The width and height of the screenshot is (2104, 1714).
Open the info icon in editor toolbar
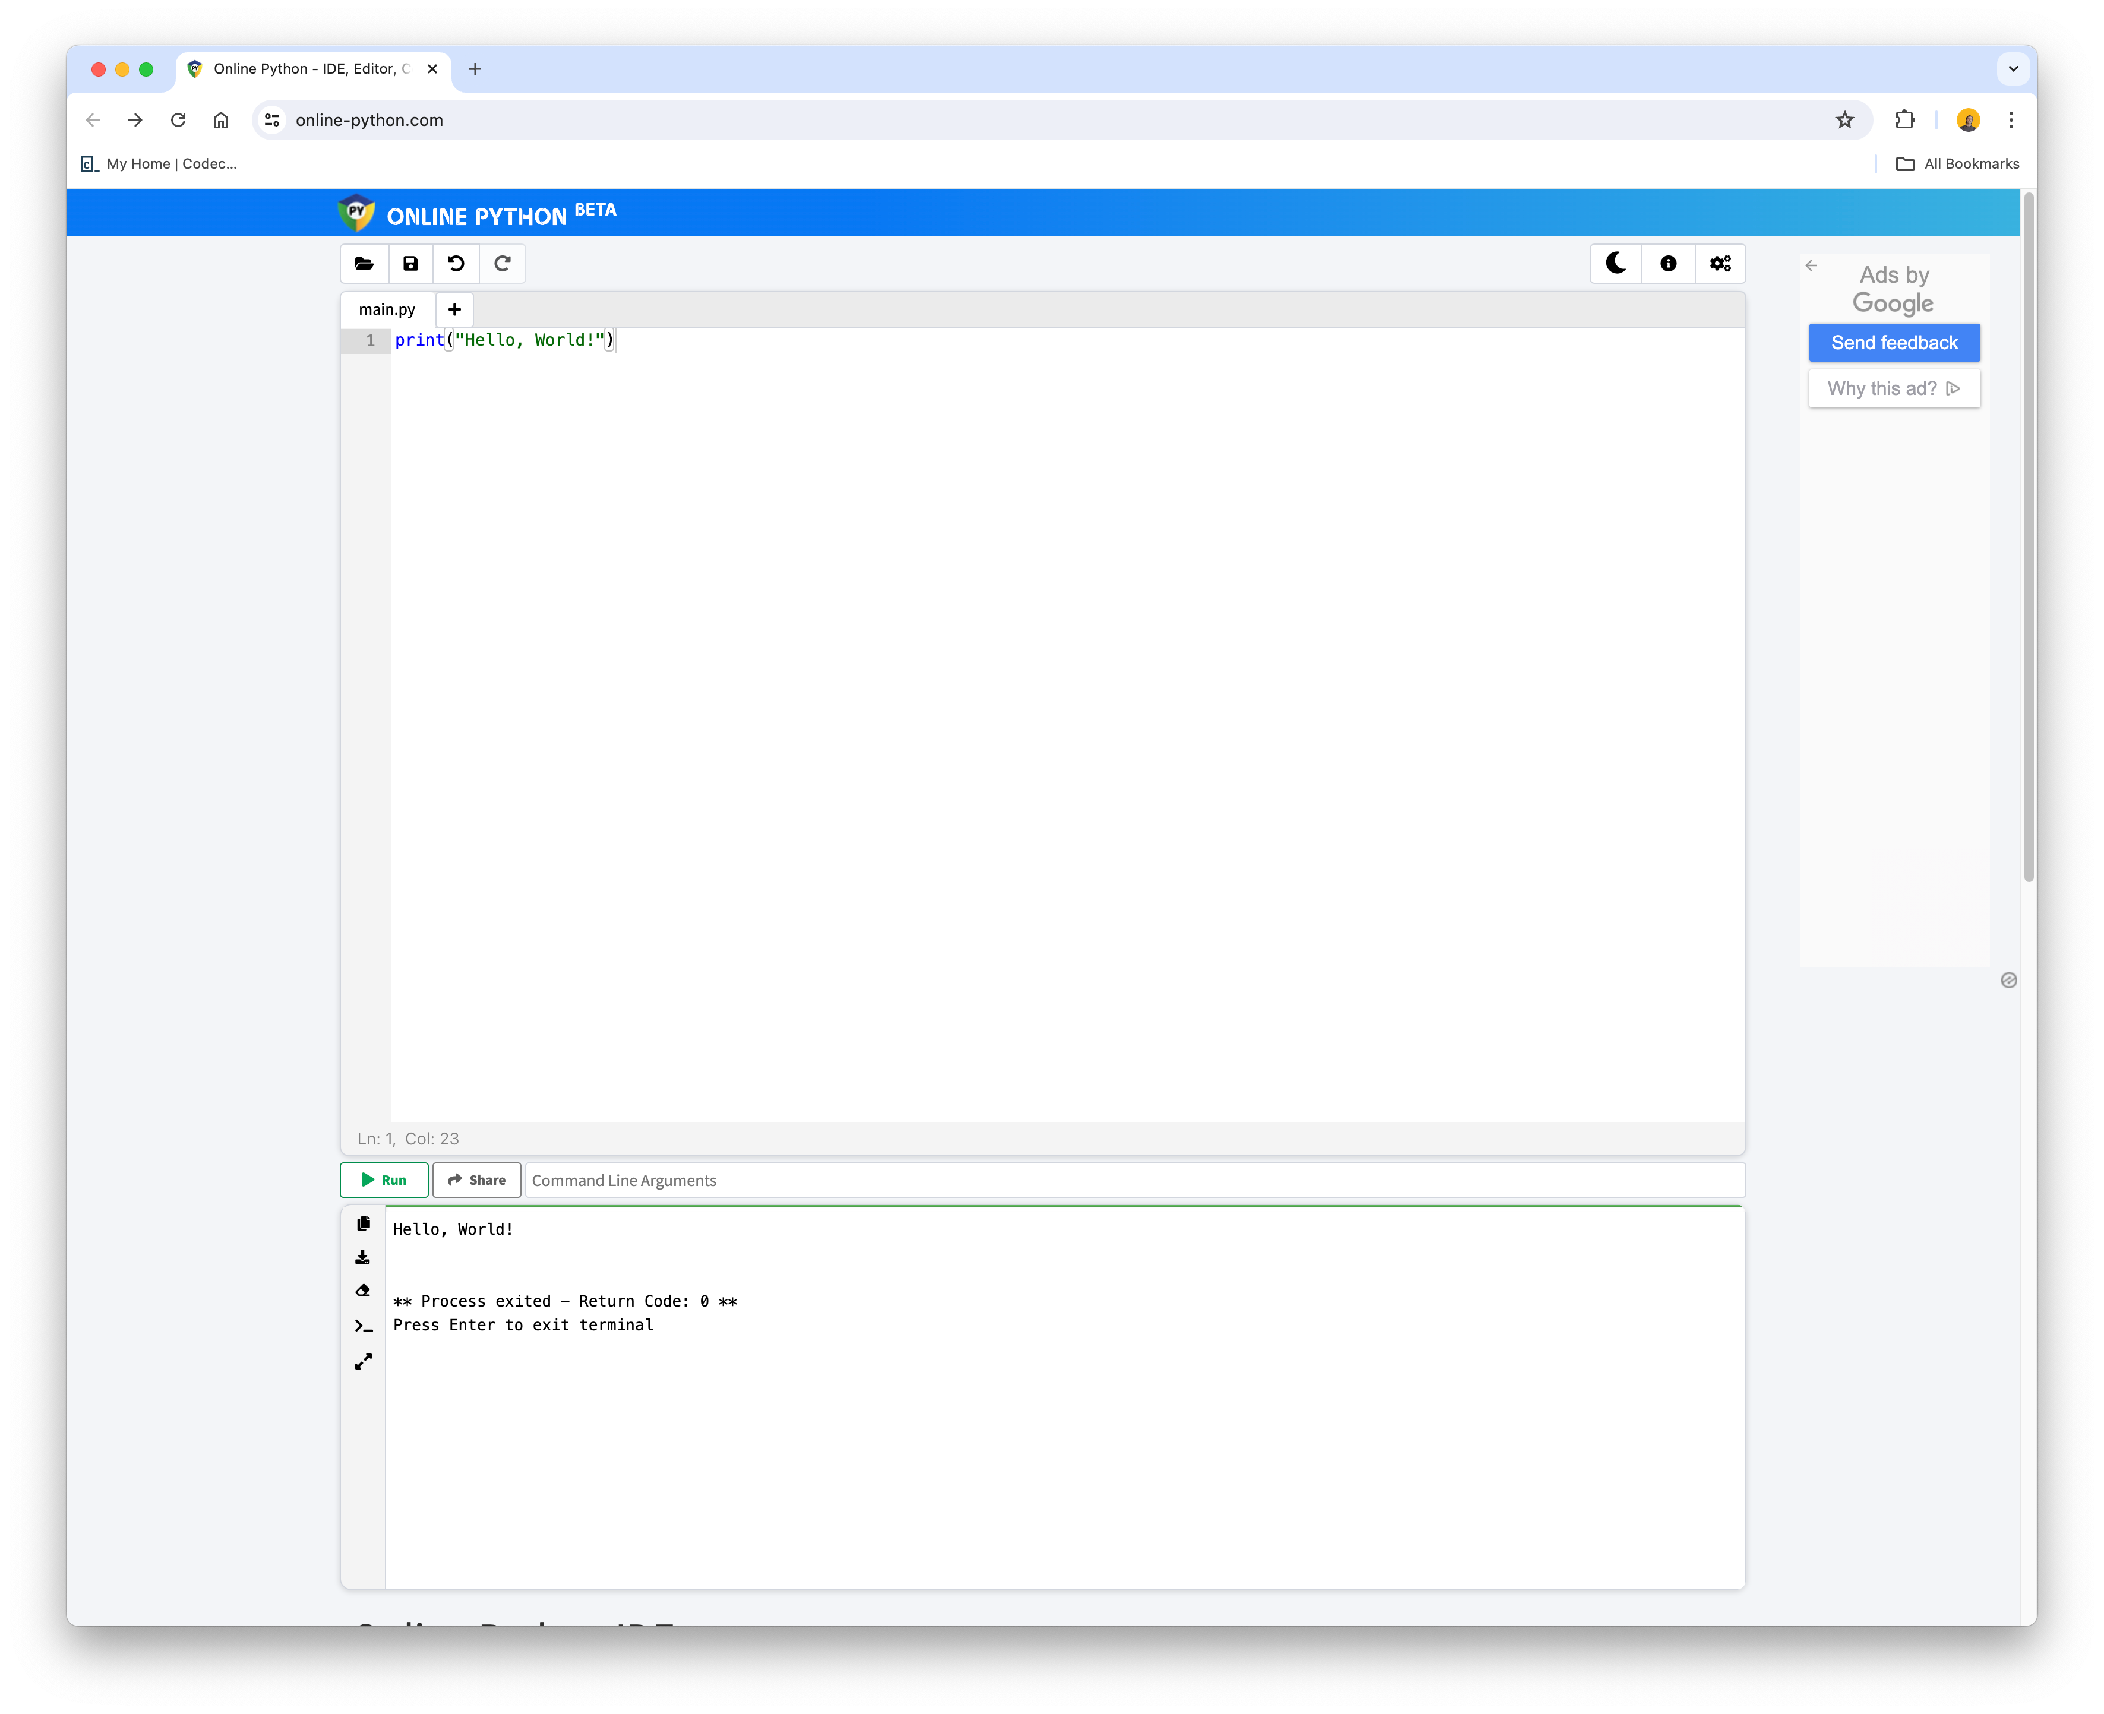tap(1669, 264)
